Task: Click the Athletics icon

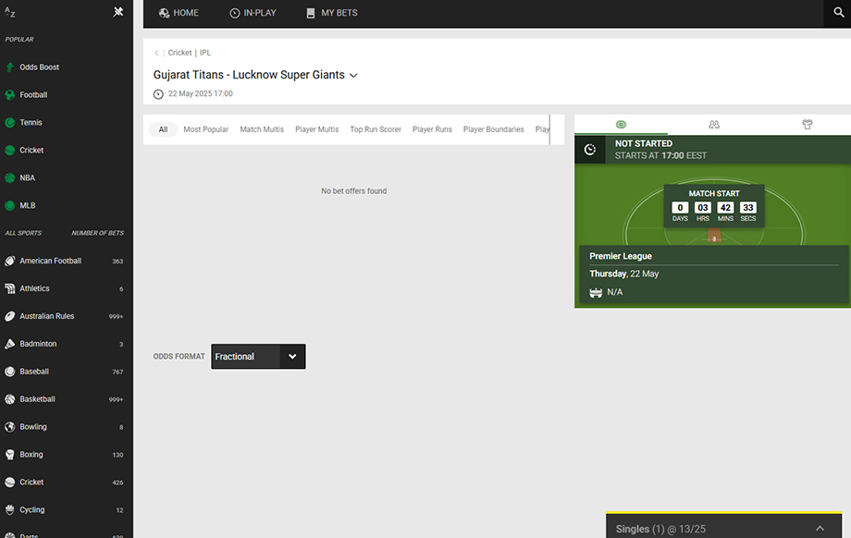Action: pyautogui.click(x=10, y=288)
